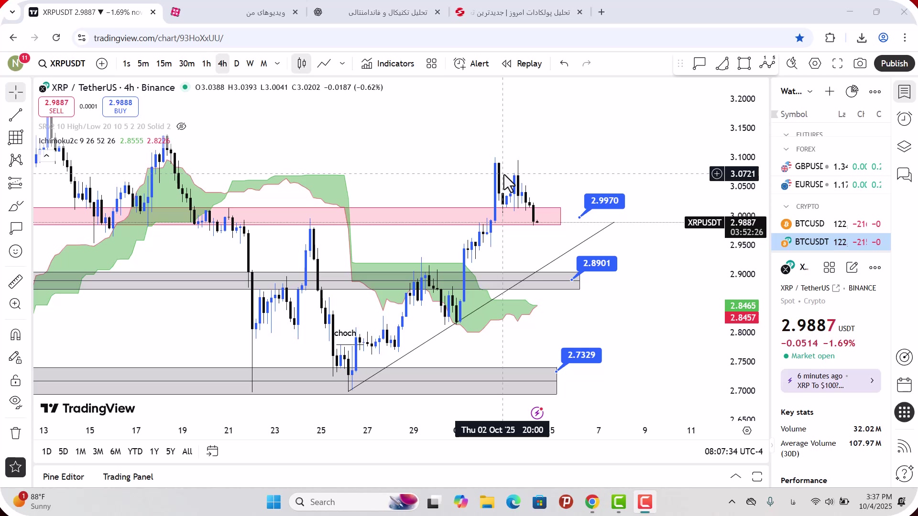918x516 pixels.
Task: Open the XRP To $100 news item
Action: pyautogui.click(x=831, y=381)
